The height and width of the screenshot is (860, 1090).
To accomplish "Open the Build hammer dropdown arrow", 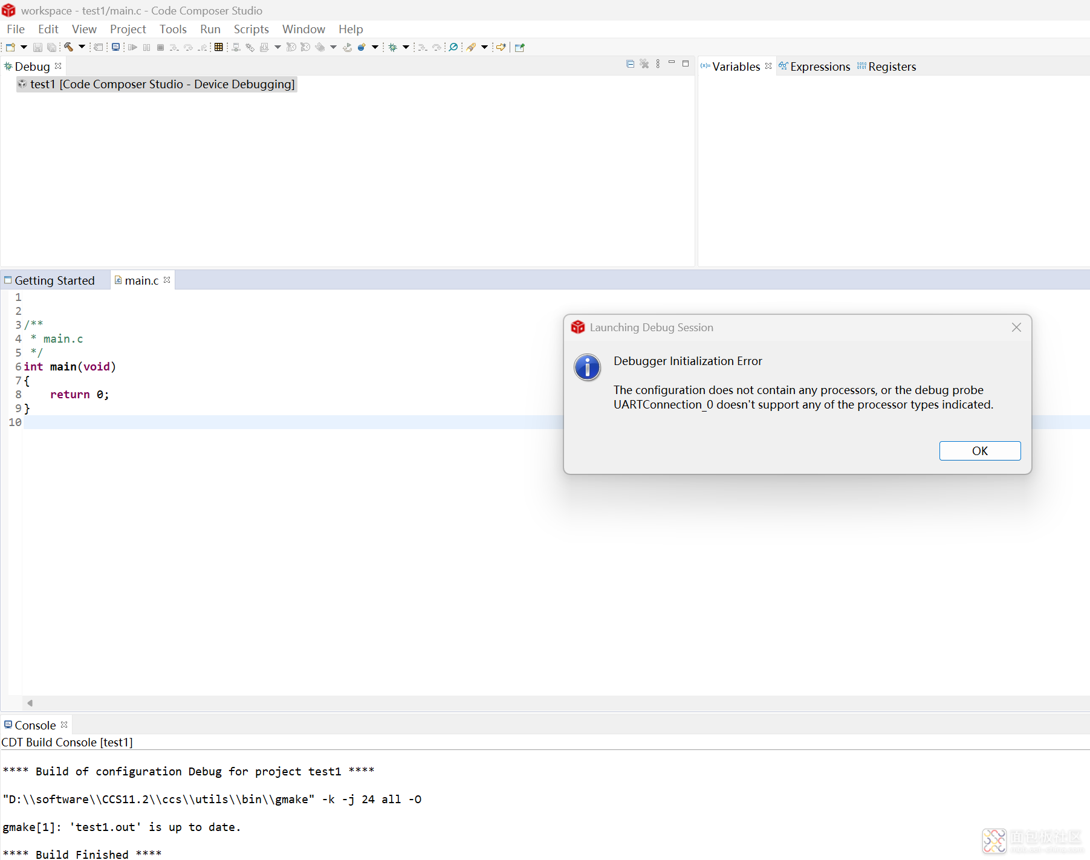I will 82,47.
